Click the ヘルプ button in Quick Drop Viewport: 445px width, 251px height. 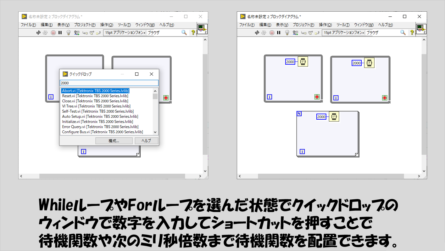(x=146, y=141)
